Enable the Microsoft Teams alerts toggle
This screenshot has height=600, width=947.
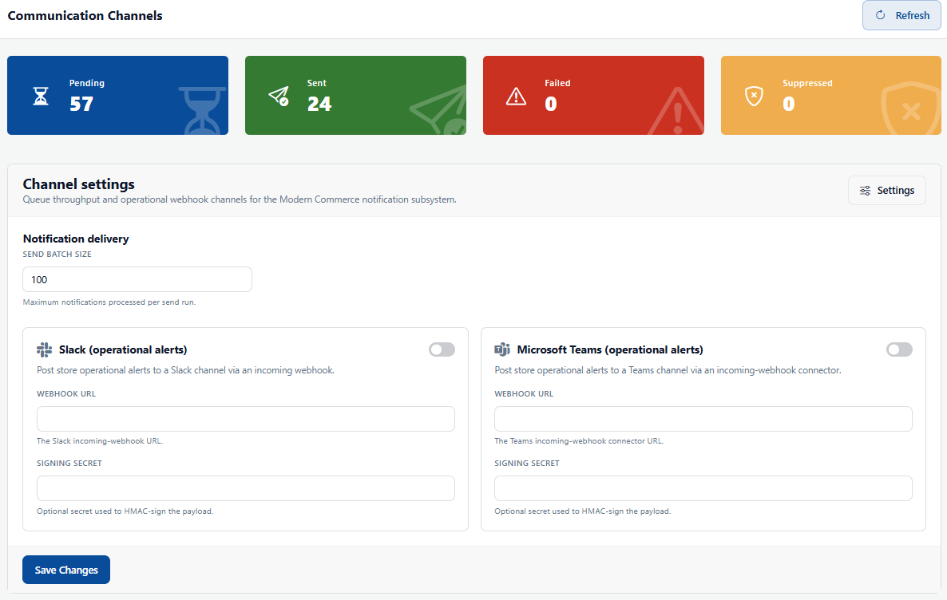coord(899,349)
